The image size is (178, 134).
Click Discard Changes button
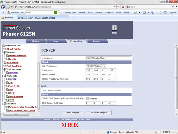[x=99, y=113]
